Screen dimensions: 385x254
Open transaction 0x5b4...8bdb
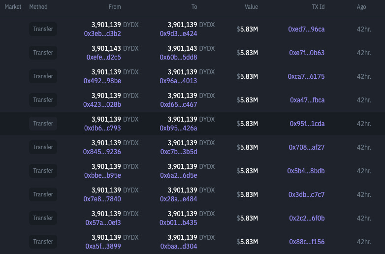(306, 171)
